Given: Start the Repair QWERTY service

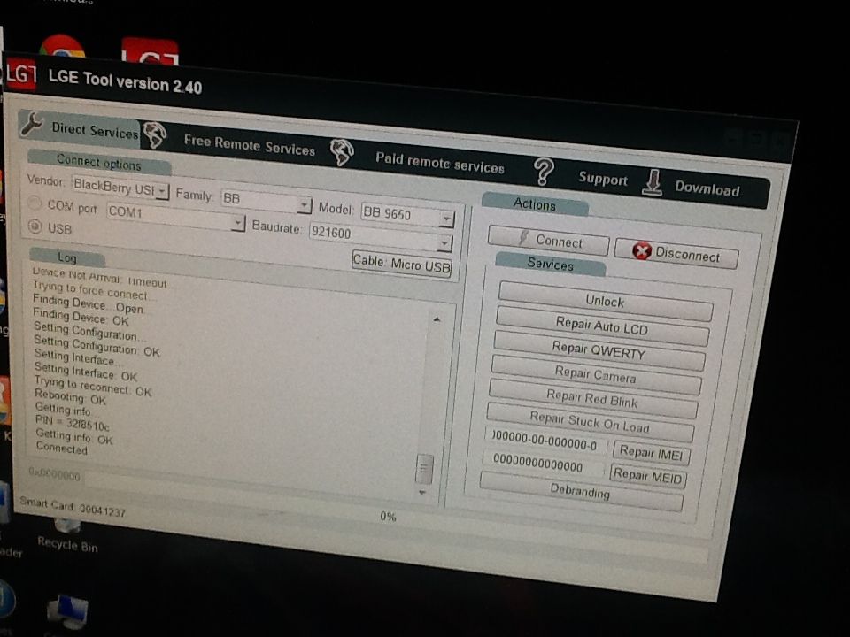Looking at the screenshot, I should tap(599, 351).
